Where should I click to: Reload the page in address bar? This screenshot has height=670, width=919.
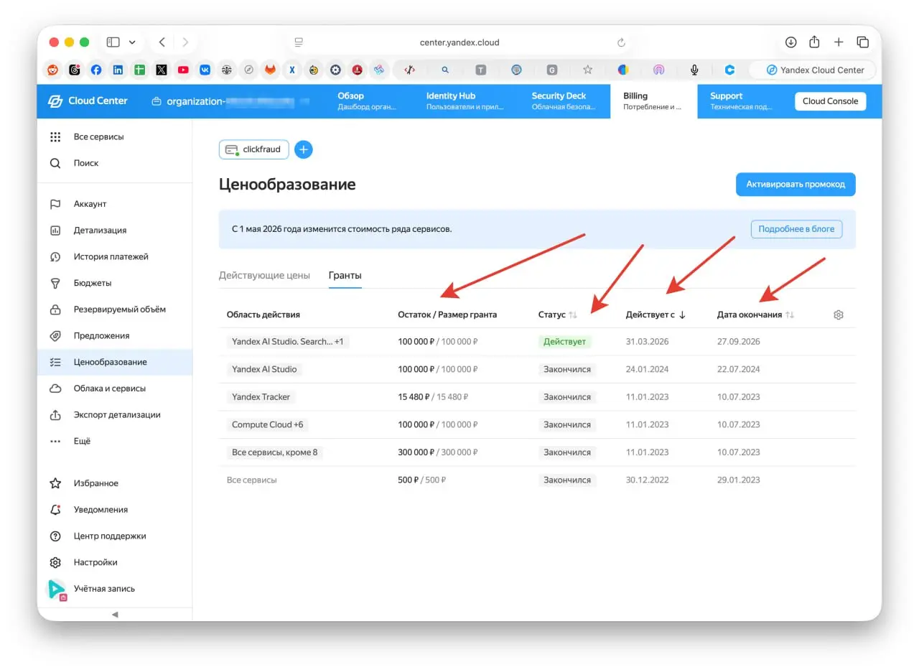[621, 42]
